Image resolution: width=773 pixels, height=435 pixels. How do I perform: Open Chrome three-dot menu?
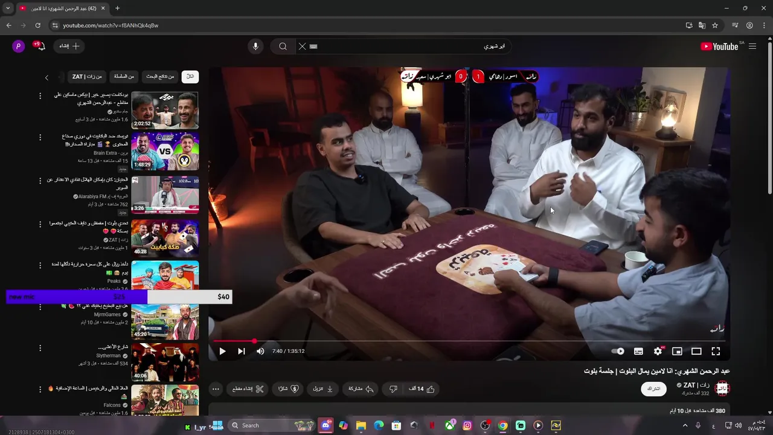tap(764, 25)
